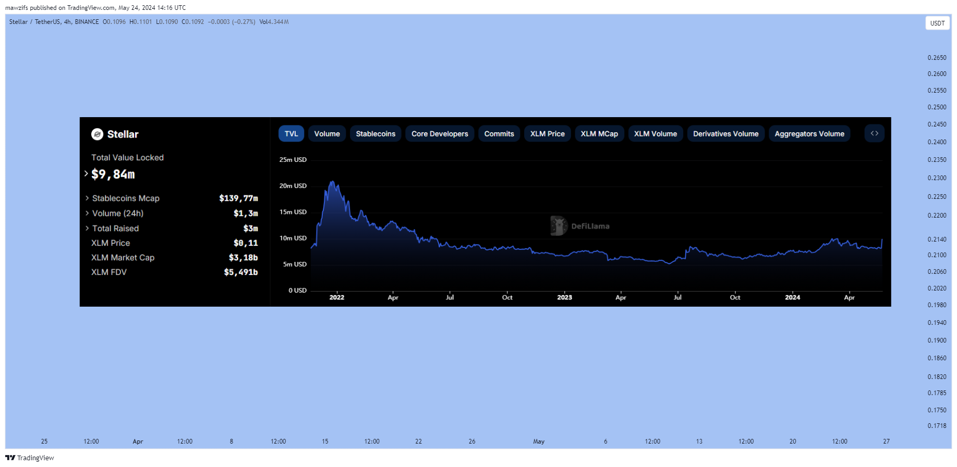Open Derivatives Volume chart tab
957x467 pixels.
click(725, 134)
